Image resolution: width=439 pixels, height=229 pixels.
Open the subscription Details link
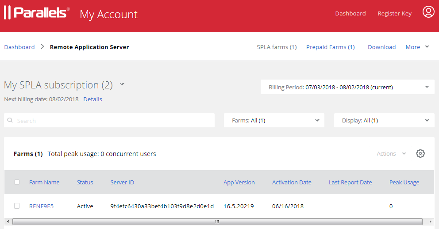tap(92, 99)
